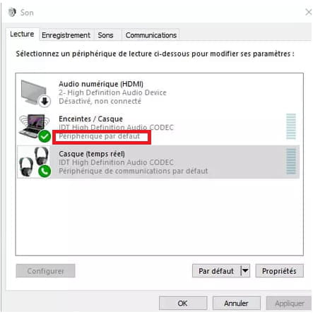Image resolution: width=313 pixels, height=314 pixels.
Task: Go to the Communications tab
Action: 151,35
